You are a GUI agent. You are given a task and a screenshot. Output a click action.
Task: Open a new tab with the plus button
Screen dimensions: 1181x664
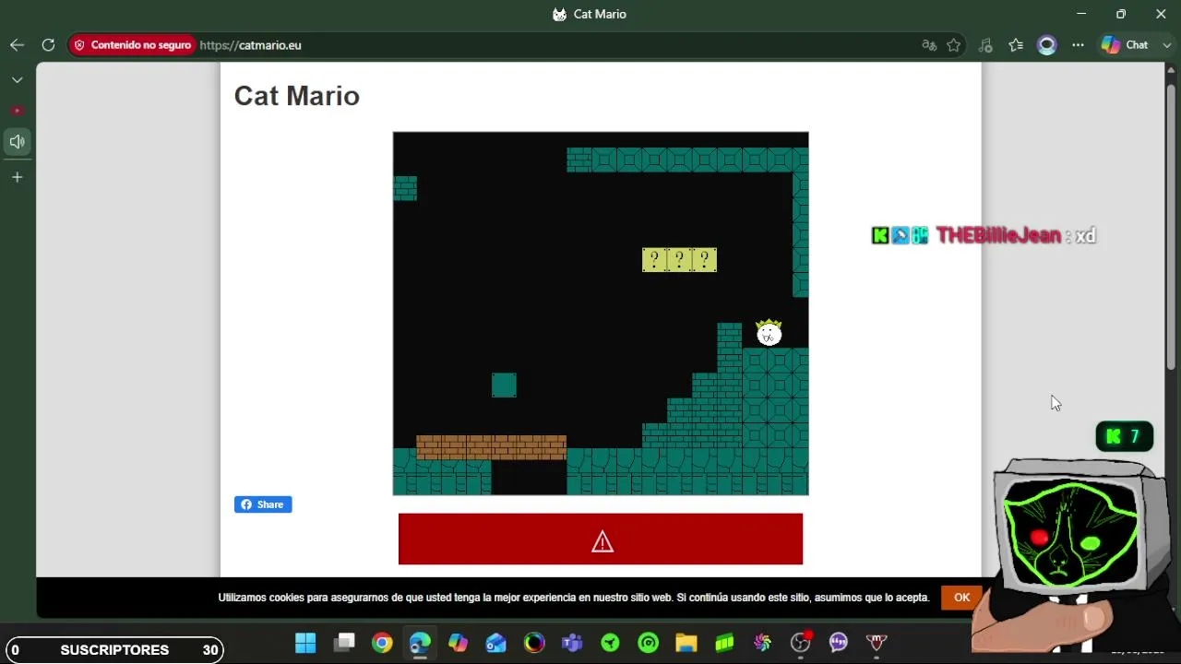[17, 177]
